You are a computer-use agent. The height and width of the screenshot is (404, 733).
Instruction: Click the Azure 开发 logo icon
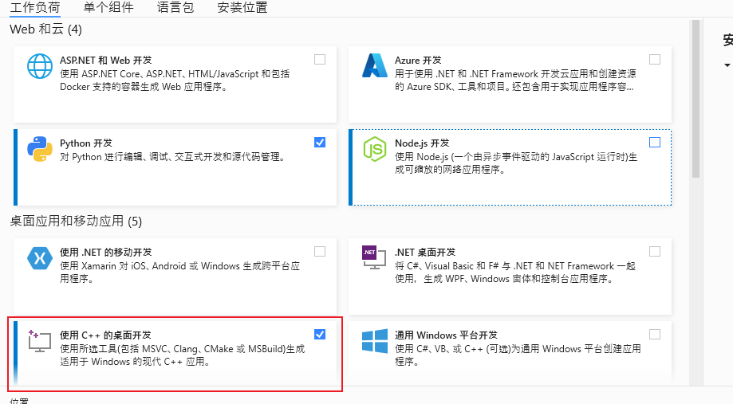374,66
